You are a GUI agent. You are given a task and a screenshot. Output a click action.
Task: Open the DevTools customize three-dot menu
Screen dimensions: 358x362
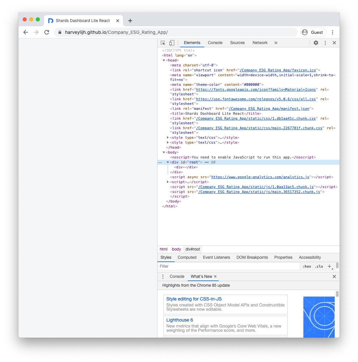pos(325,43)
